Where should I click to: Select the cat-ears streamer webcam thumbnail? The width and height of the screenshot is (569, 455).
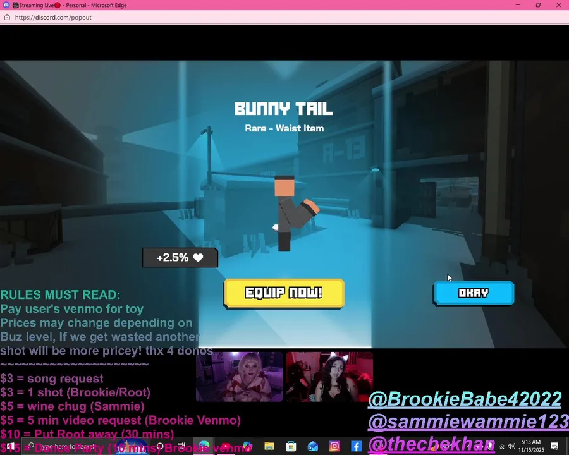329,377
